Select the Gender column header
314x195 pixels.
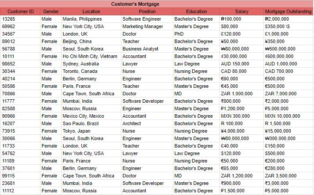tap(51, 11)
